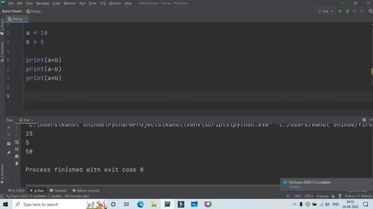Viewport: 373px width, 209px height.
Task: Run the 'first' configuration with green play icon
Action: click(340, 11)
